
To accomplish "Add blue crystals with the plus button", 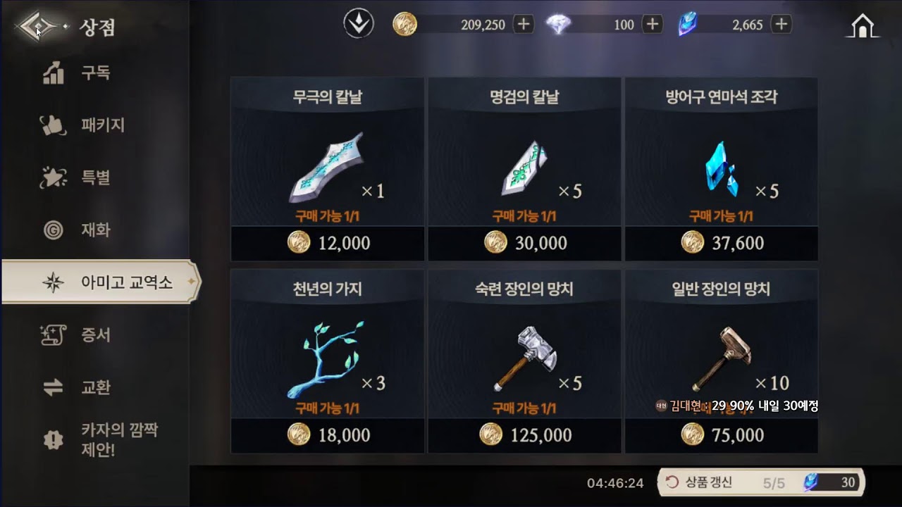I will pyautogui.click(x=781, y=25).
